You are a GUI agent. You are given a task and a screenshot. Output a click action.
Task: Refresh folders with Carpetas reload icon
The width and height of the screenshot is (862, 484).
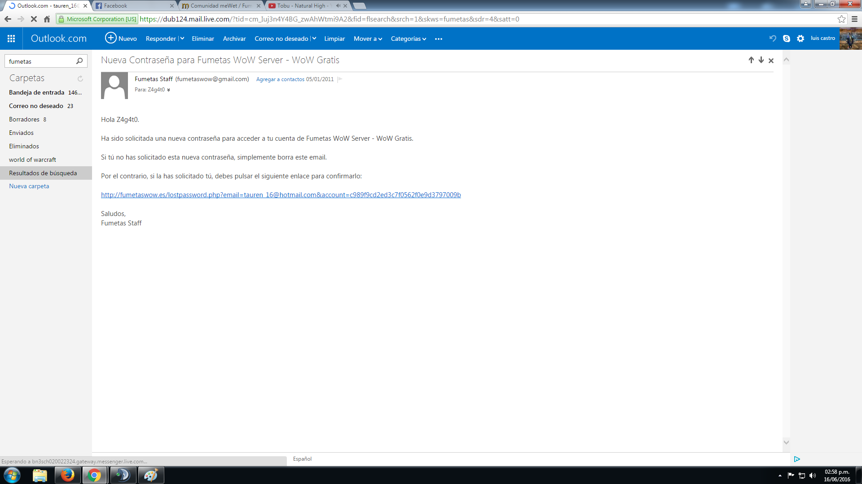tap(80, 78)
